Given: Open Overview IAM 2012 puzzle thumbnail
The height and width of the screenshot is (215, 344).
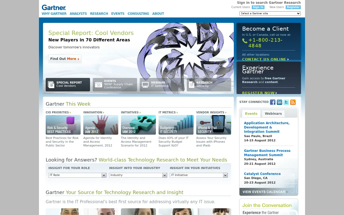Looking at the screenshot, I should point(138,125).
